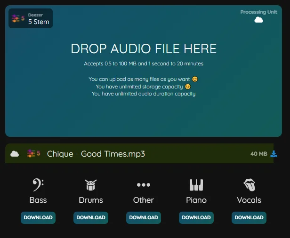Image resolution: width=290 pixels, height=238 pixels.
Task: Download the Other stem
Action: 144,217
